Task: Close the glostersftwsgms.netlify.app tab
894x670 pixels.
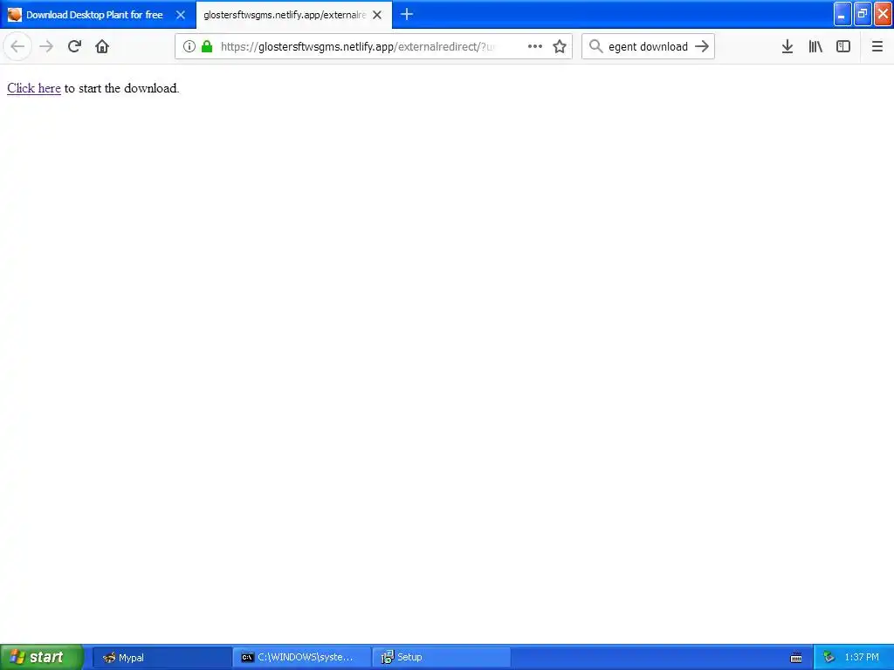Action: 377,15
